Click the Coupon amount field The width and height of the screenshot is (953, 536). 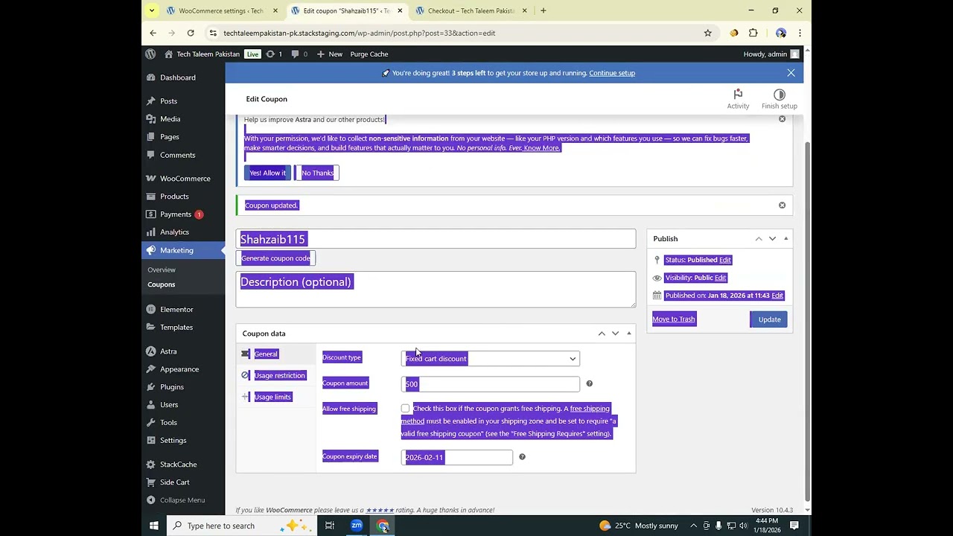point(490,384)
